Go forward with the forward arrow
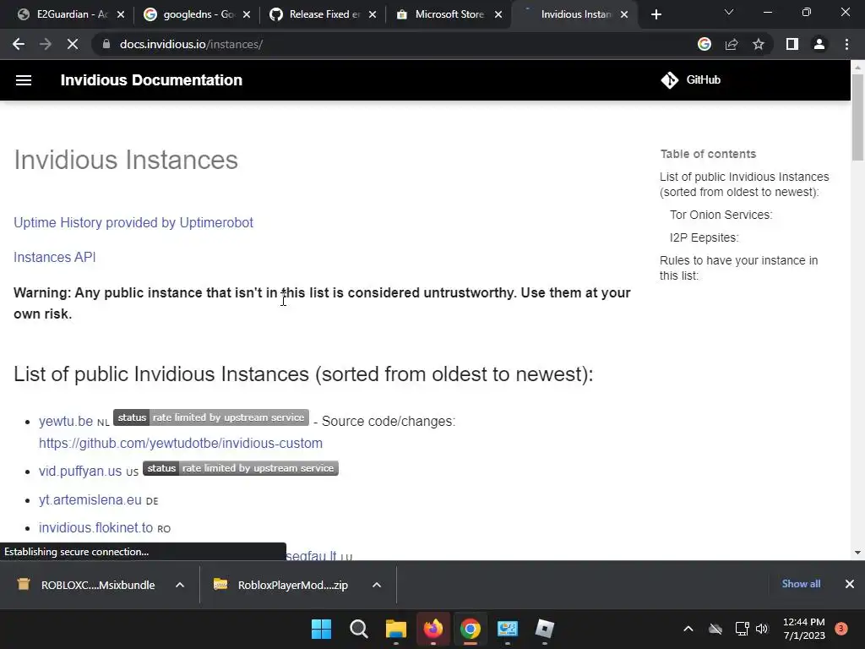865x649 pixels. [46, 44]
